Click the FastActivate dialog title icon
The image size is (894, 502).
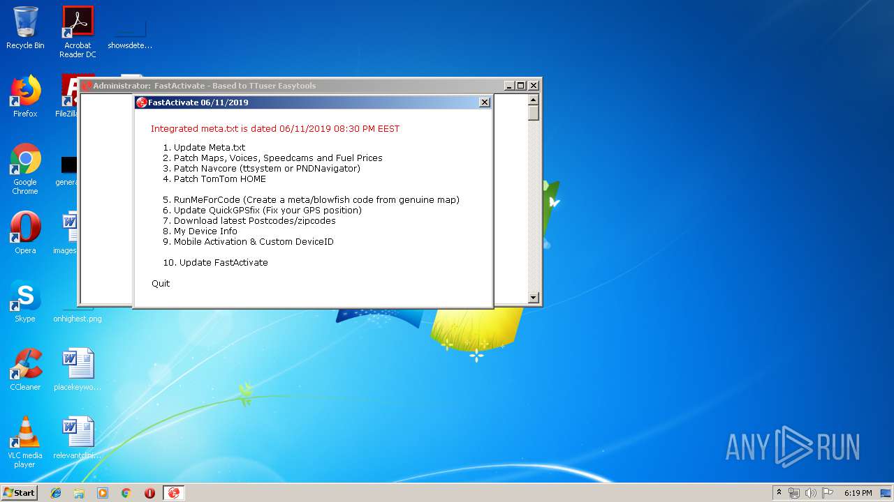142,102
